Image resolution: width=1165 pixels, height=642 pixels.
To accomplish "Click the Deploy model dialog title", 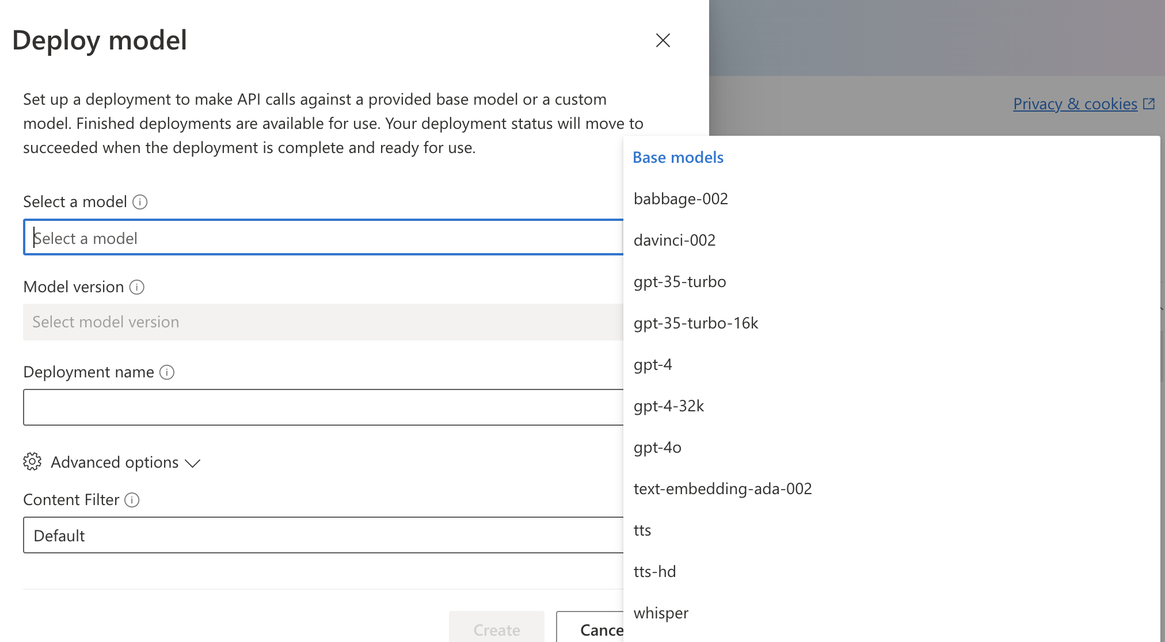I will pyautogui.click(x=100, y=40).
